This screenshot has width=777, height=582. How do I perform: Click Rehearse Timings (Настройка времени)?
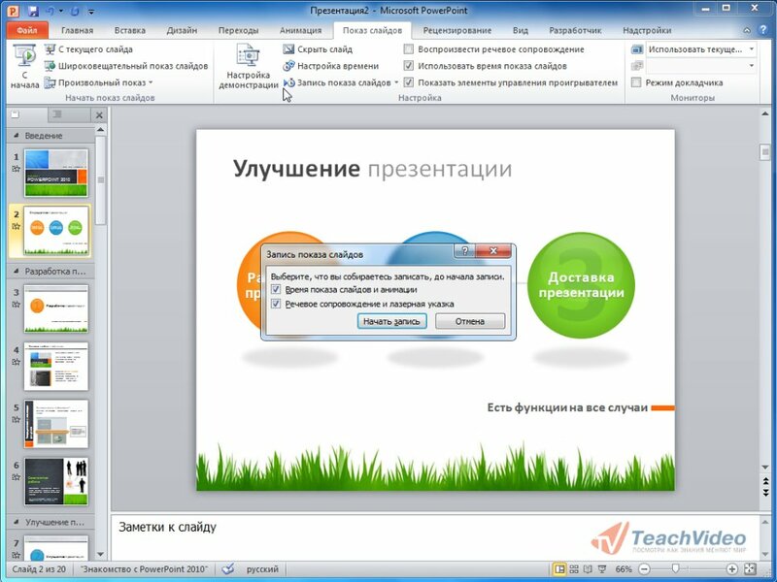331,66
